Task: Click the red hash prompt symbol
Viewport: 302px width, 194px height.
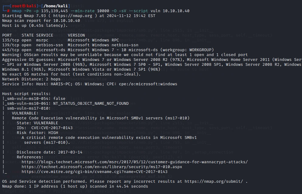Action: tap(8, 11)
